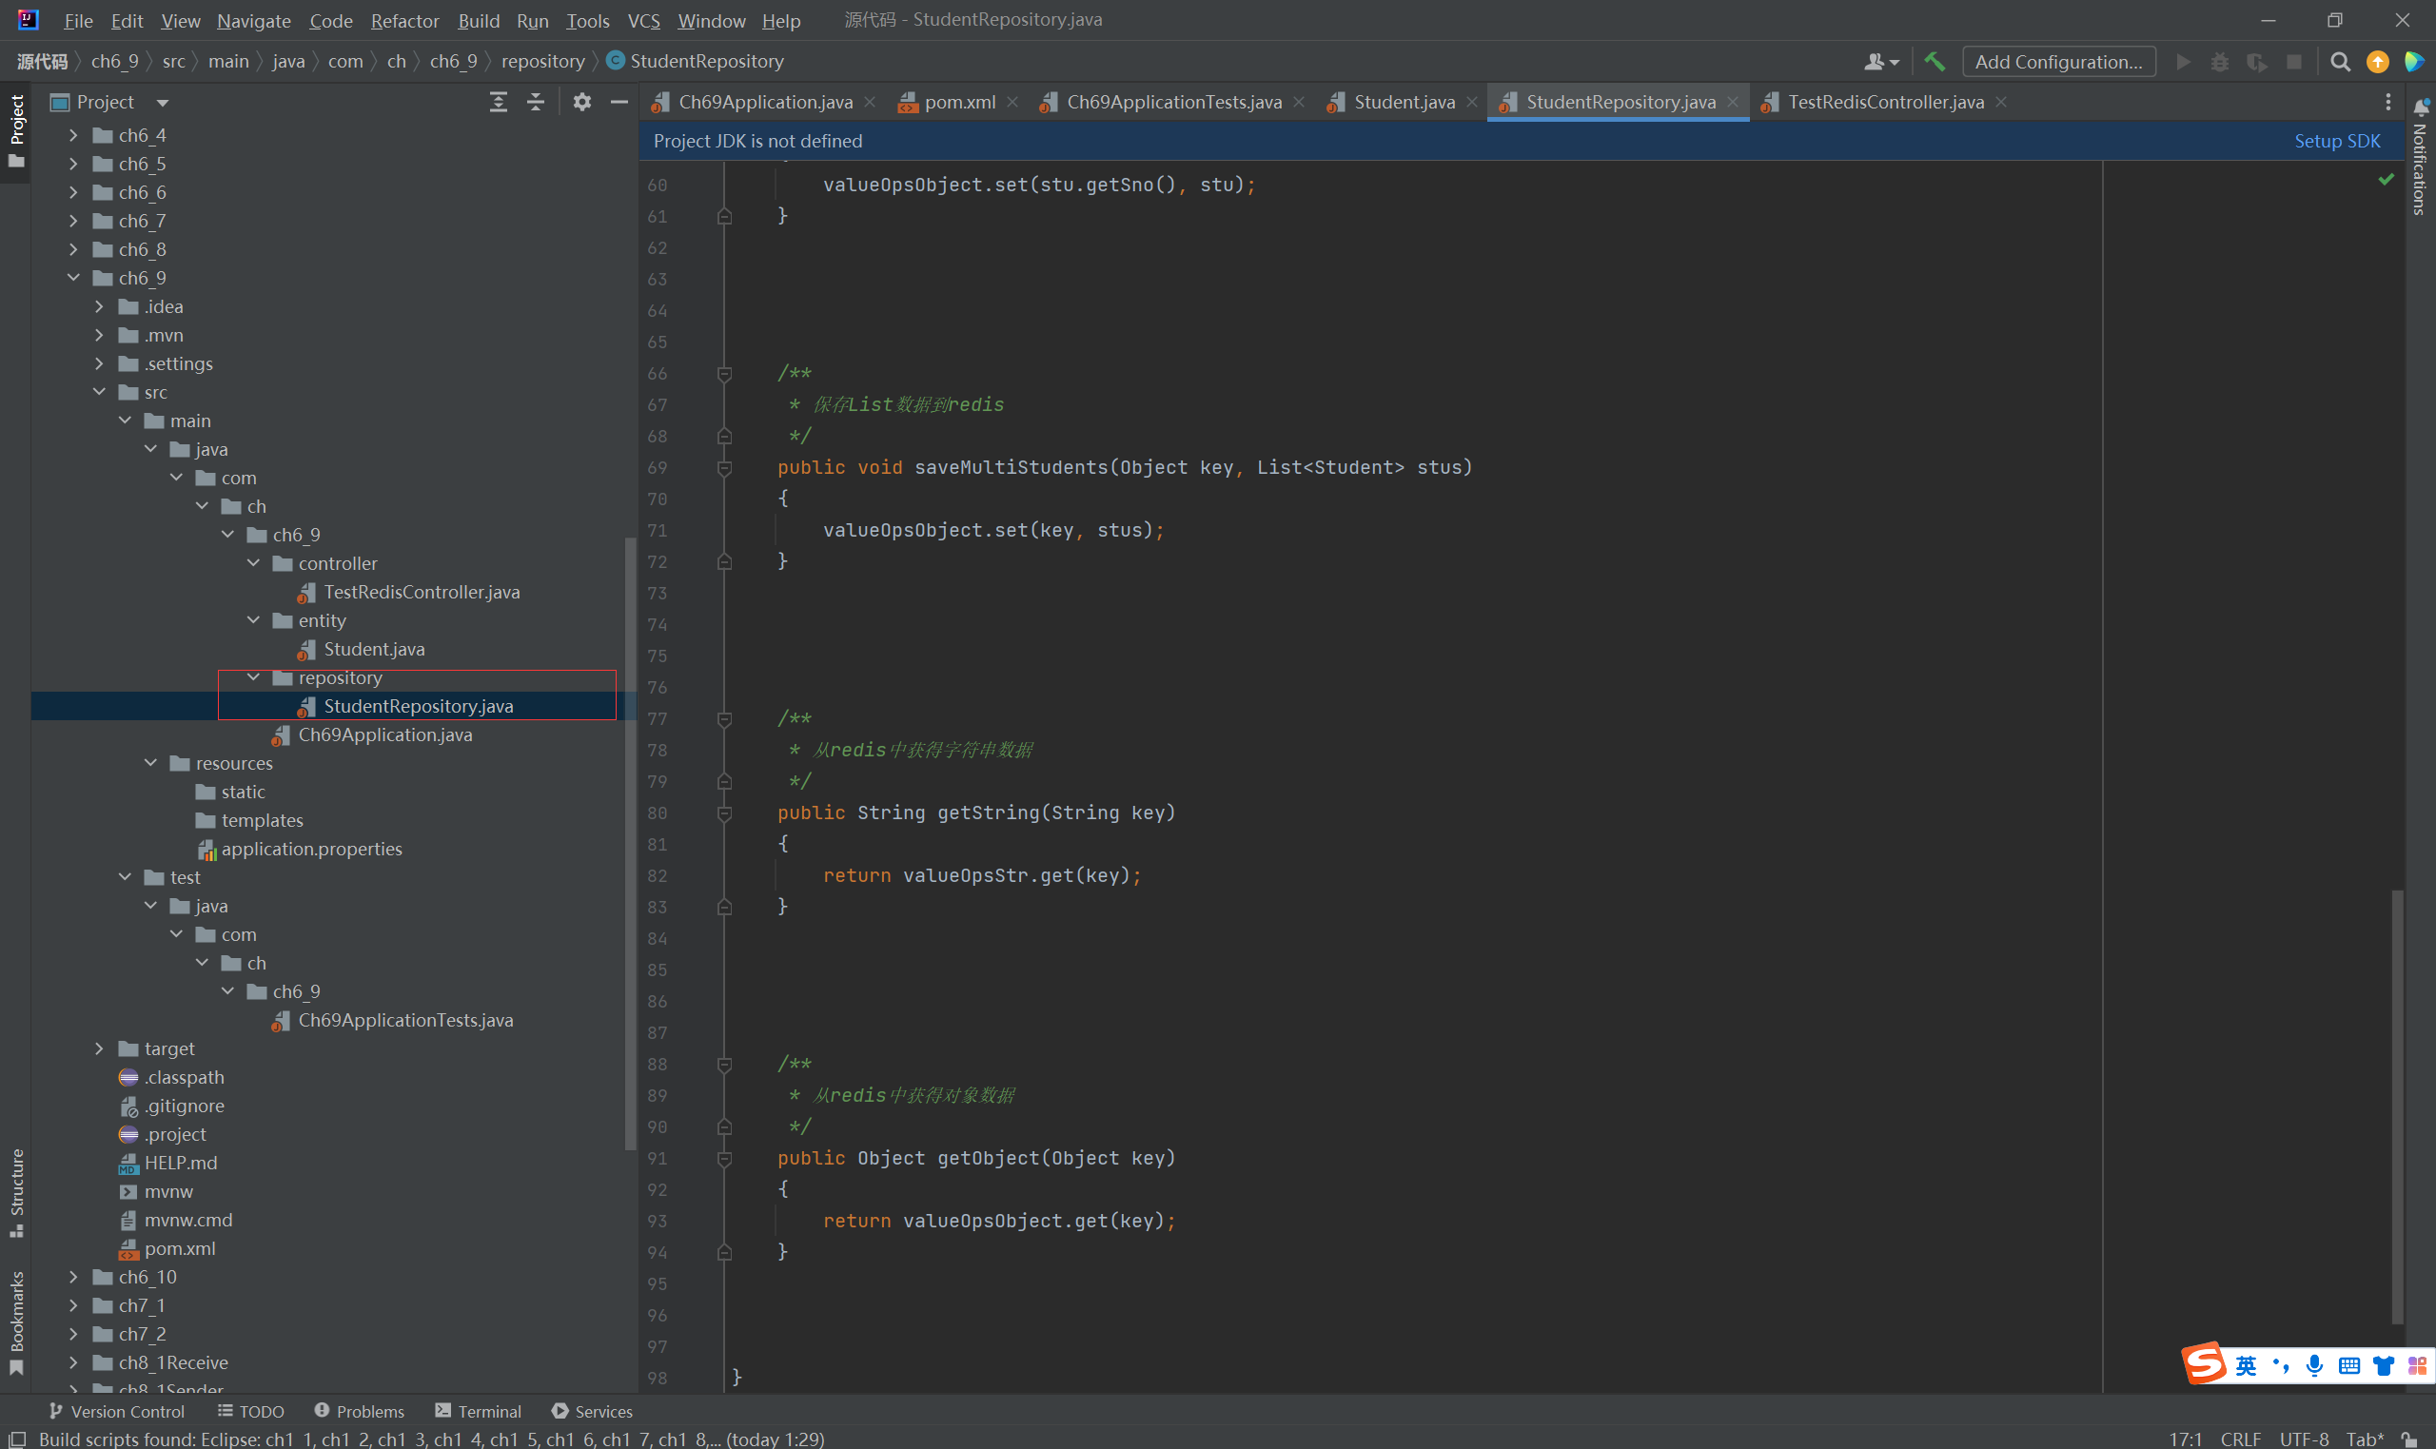Open editor tabs three-dot menu

coord(2388,102)
